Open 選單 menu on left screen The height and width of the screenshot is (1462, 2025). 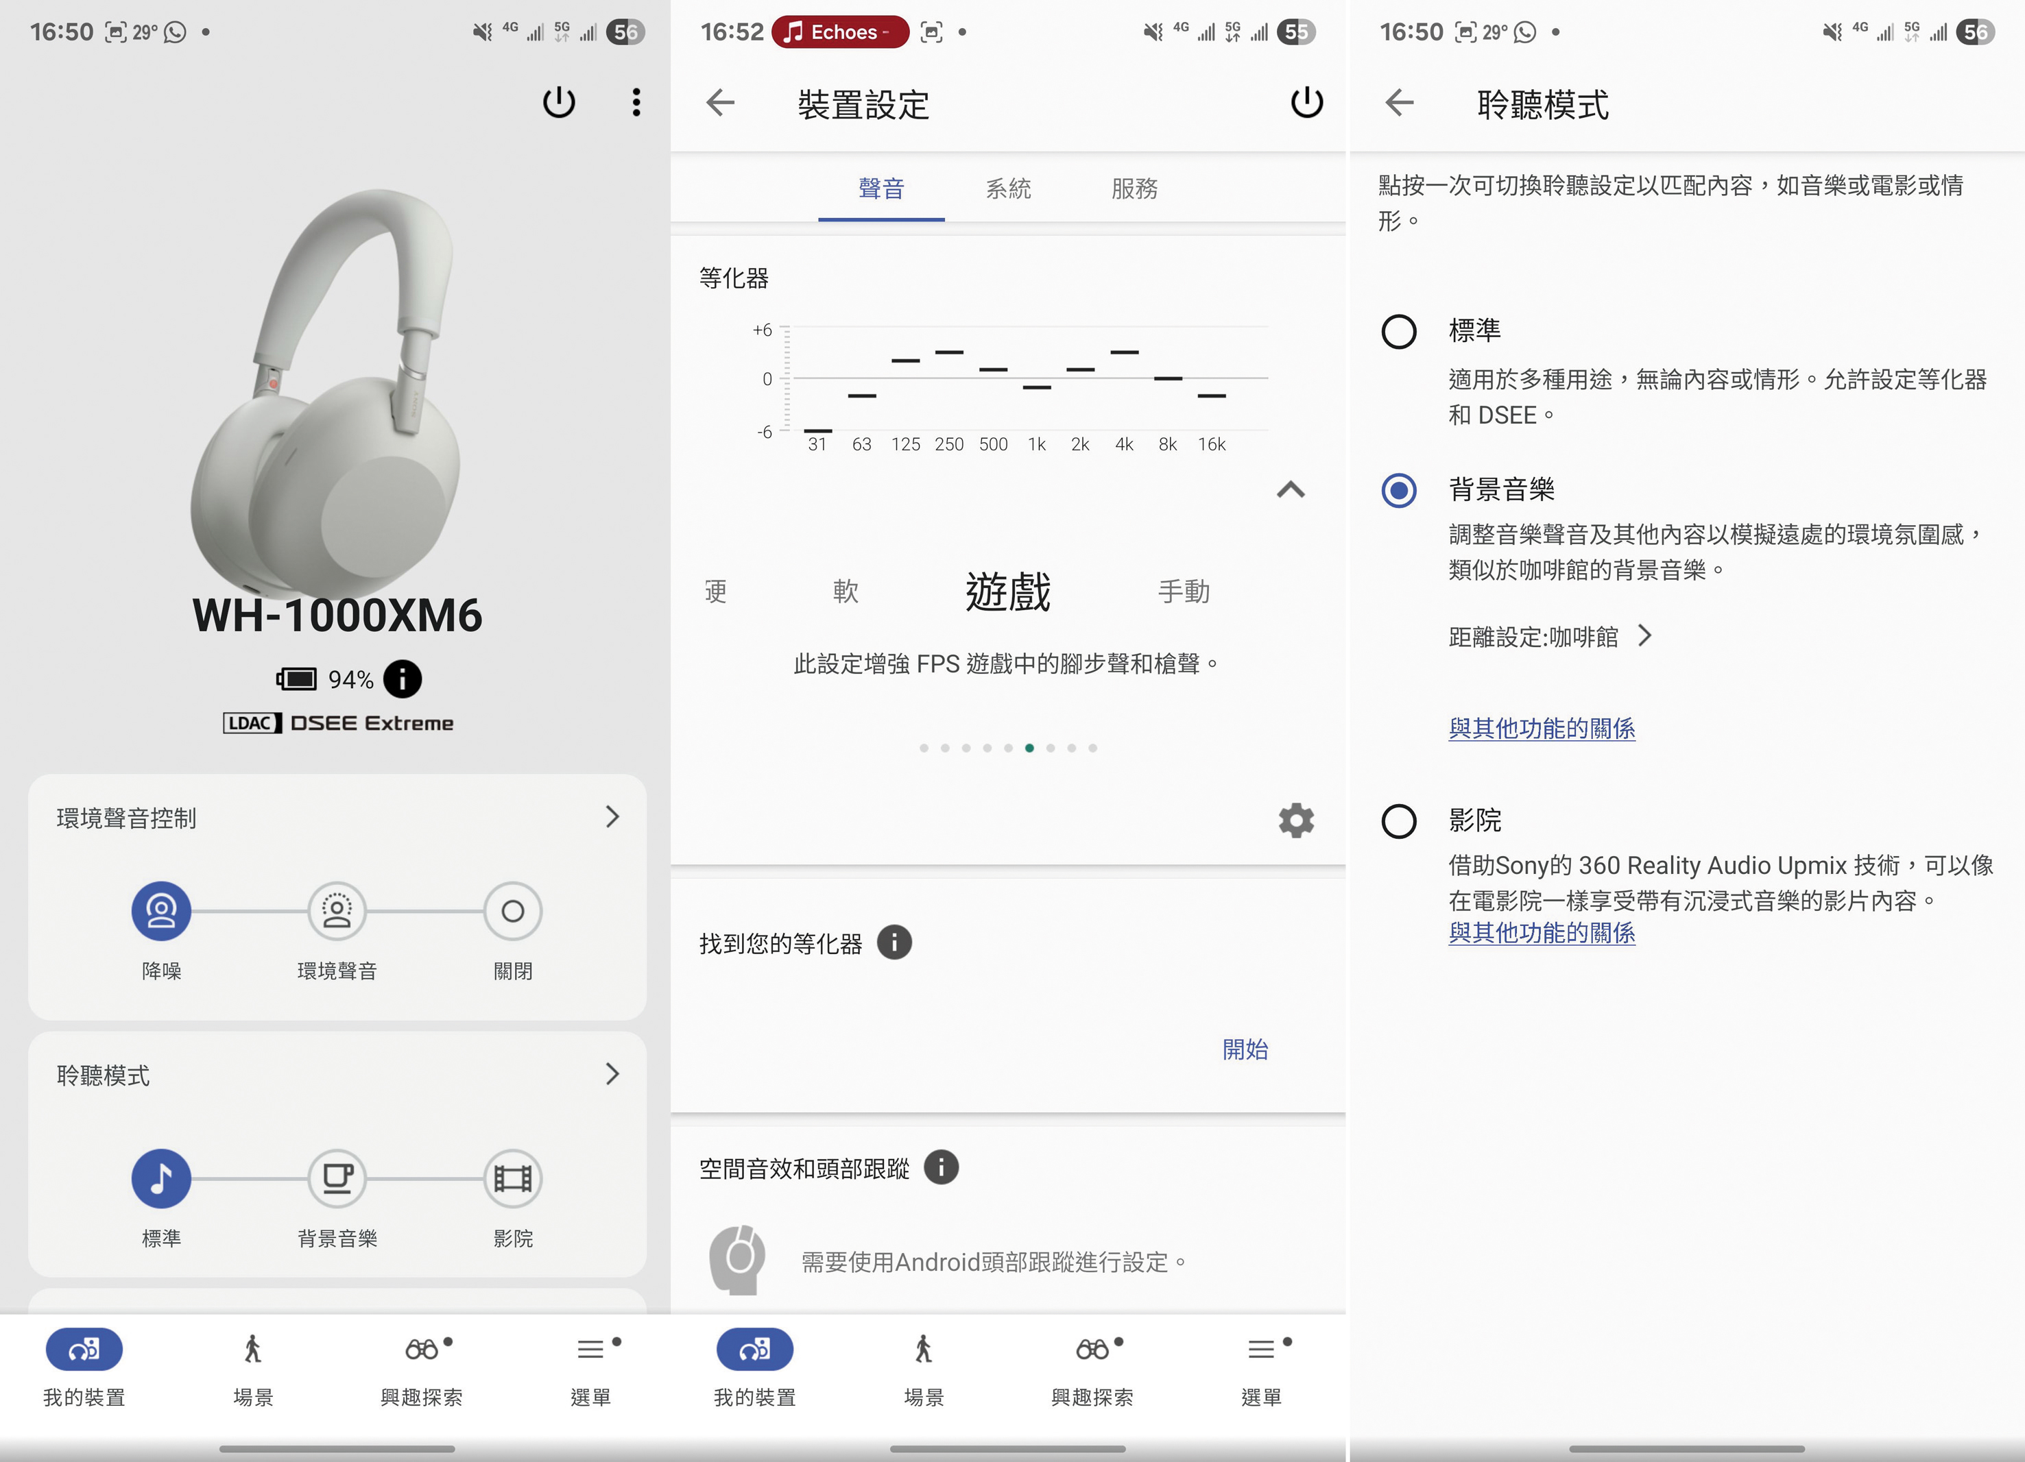(x=590, y=1368)
